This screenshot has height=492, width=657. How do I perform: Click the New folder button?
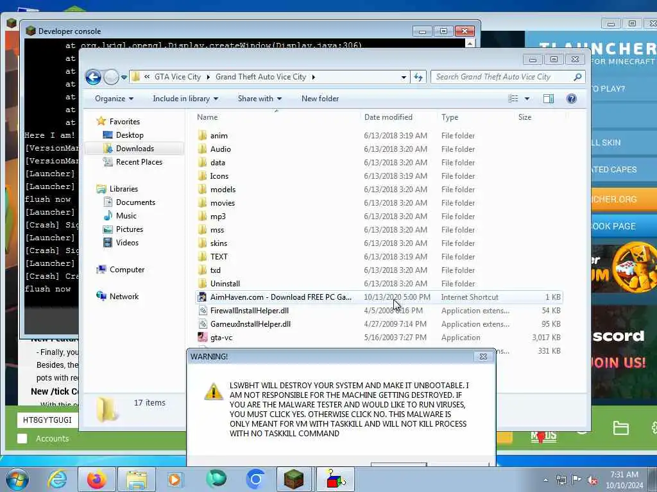320,99
